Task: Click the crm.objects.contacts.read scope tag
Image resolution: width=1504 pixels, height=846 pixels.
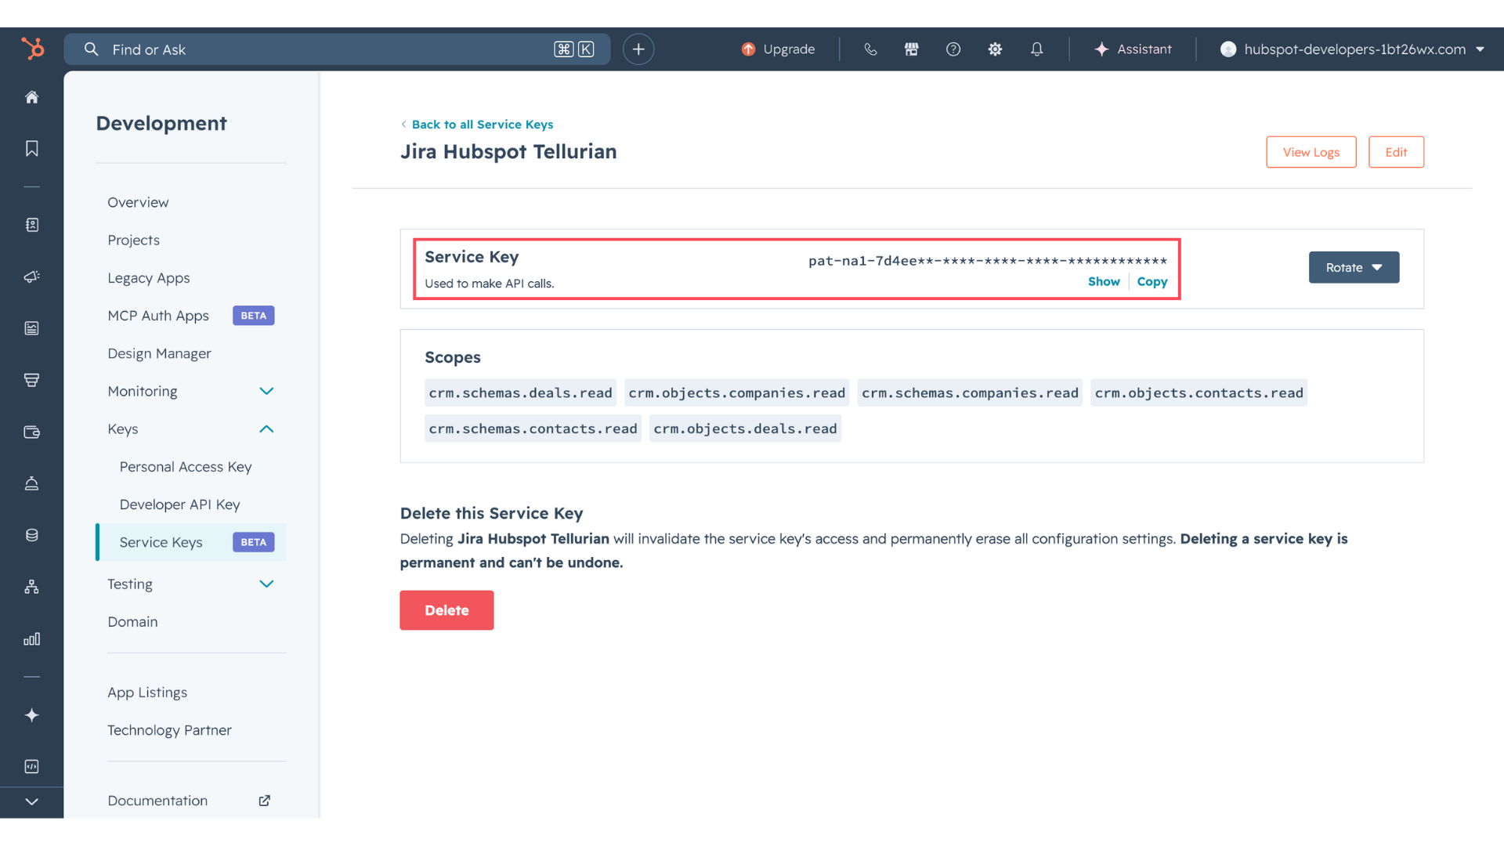Action: click(1198, 393)
